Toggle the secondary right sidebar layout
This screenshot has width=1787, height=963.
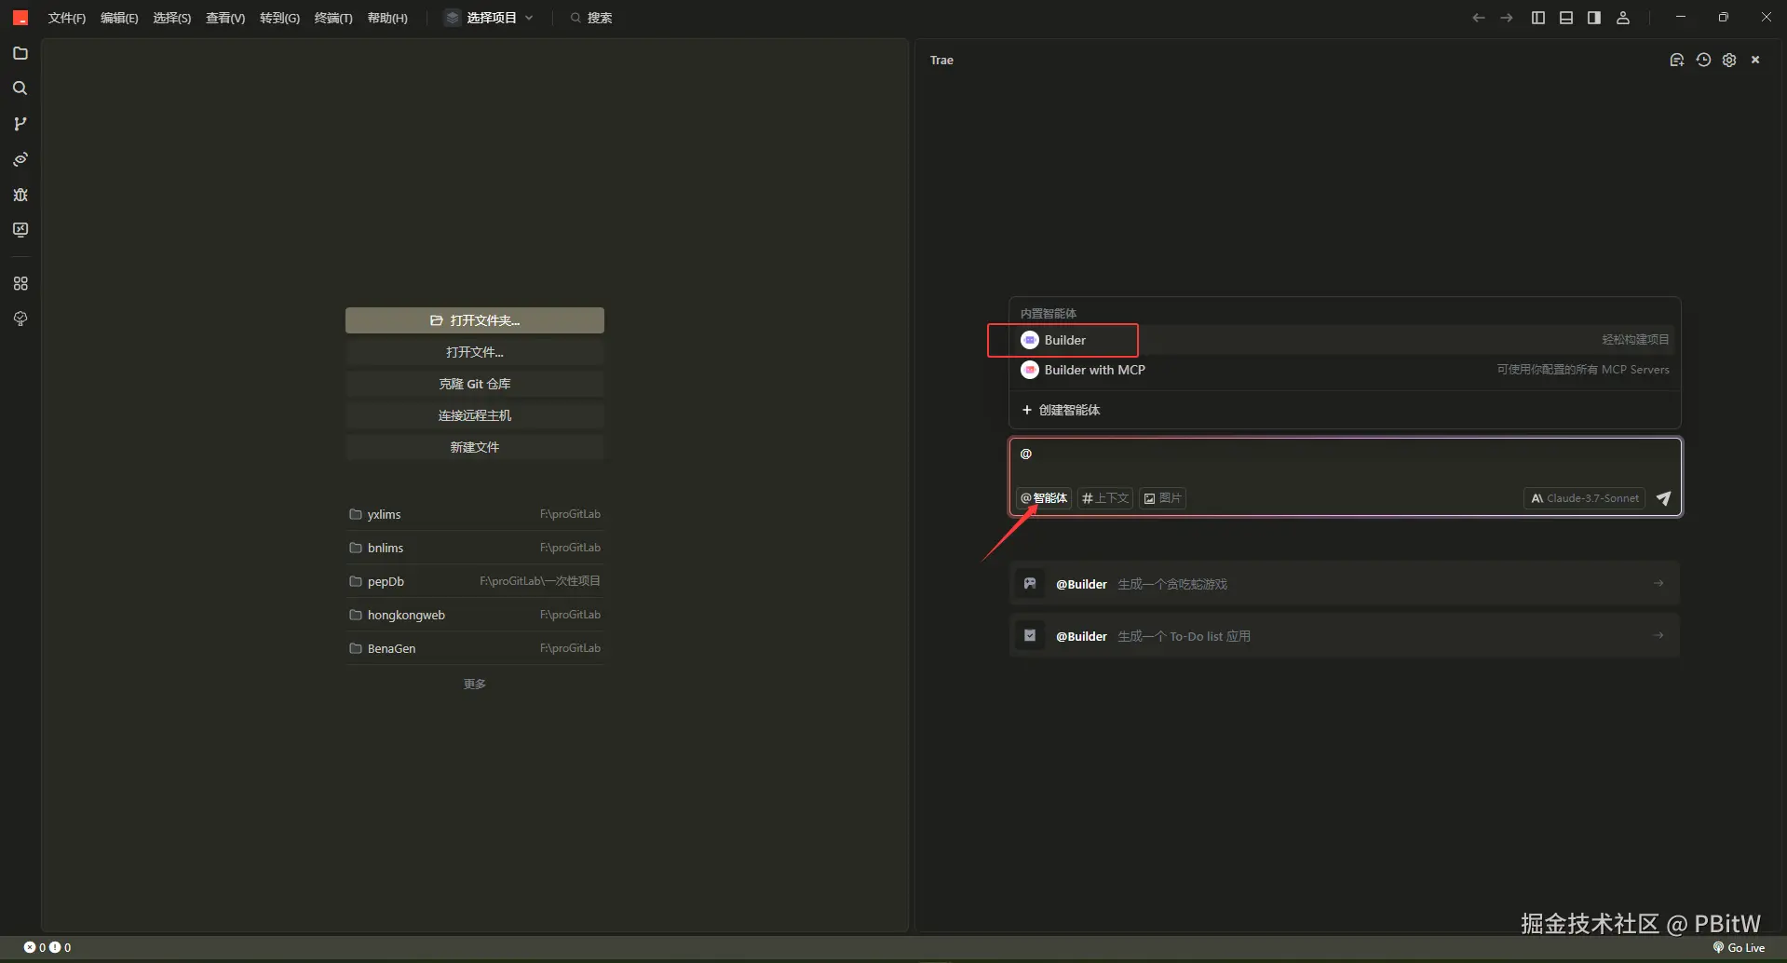(1594, 18)
